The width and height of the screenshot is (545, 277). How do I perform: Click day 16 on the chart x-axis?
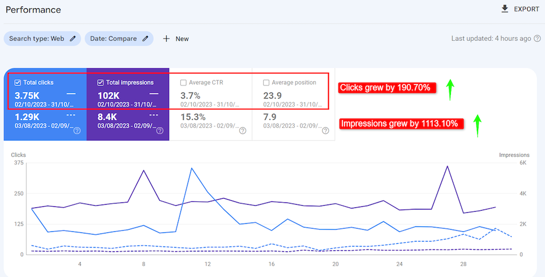click(x=271, y=264)
